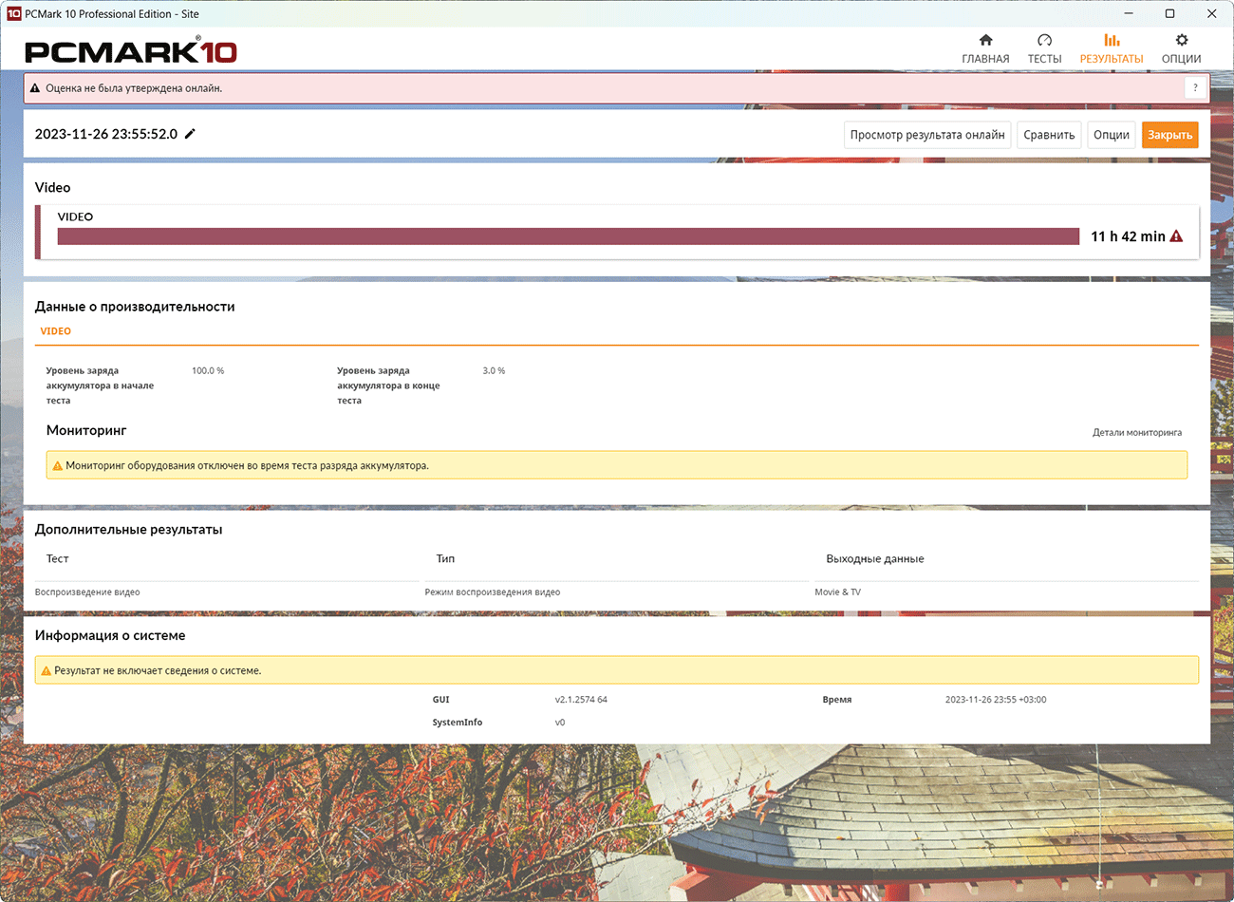Click the '11 h 42 min' score text
The image size is (1234, 902).
pos(1128,236)
